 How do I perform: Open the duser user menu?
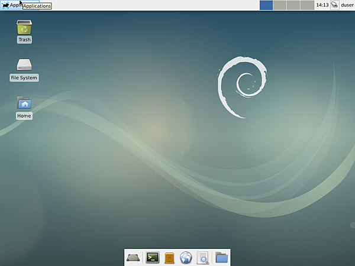347,5
